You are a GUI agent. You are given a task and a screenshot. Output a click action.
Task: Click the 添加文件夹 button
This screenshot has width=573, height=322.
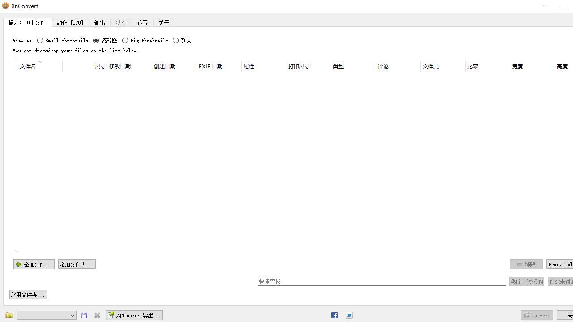[76, 264]
